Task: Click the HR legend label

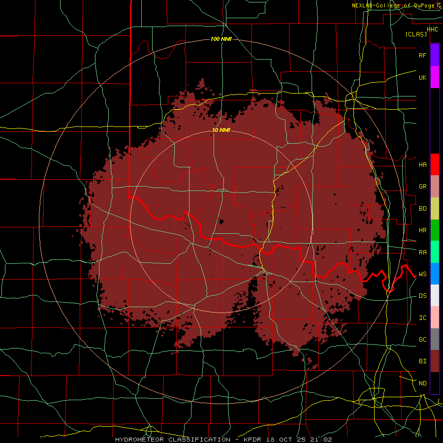Action: pos(422,230)
